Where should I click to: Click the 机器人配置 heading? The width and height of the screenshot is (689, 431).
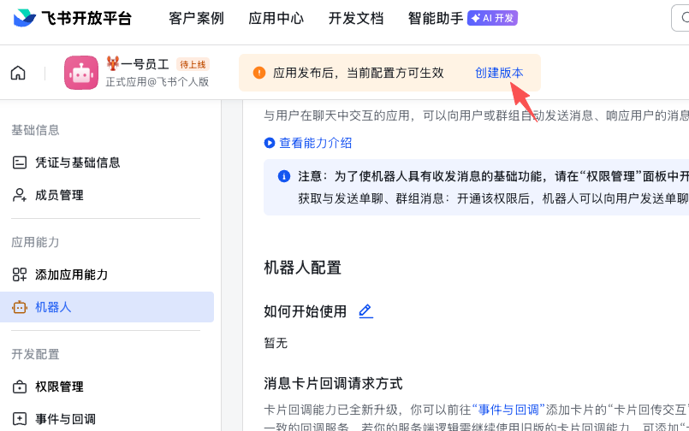pyautogui.click(x=302, y=268)
